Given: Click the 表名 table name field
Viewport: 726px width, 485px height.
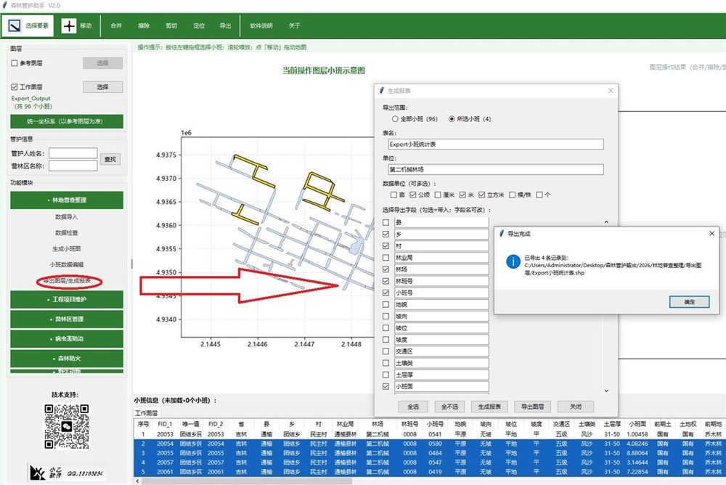Looking at the screenshot, I should (x=496, y=144).
